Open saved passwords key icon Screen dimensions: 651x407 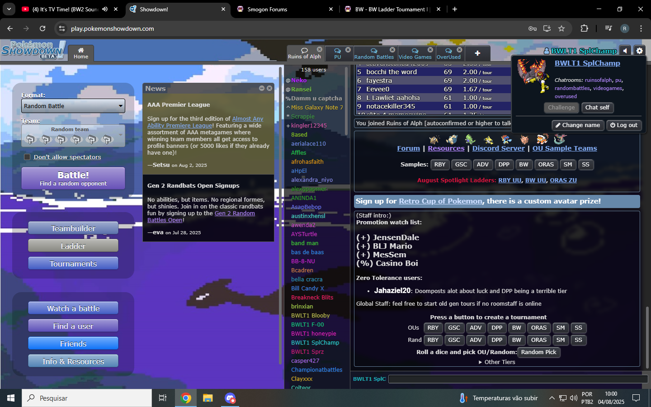pos(533,28)
